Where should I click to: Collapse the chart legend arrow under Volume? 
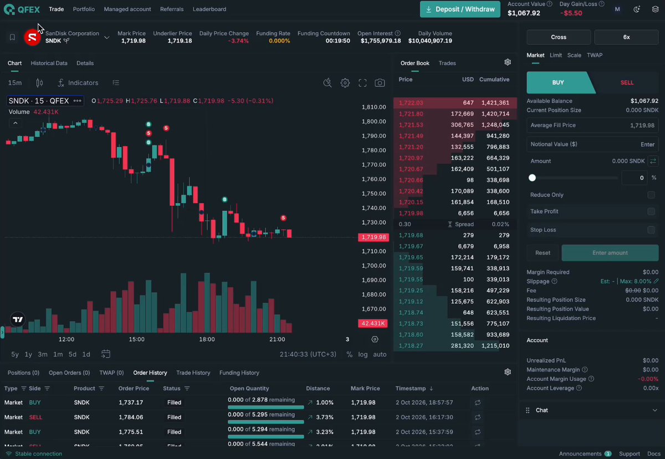[x=15, y=123]
